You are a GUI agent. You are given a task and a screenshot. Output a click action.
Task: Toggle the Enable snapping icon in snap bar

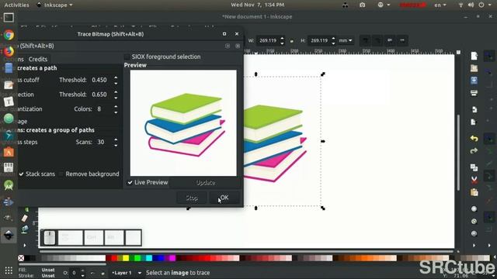point(489,56)
